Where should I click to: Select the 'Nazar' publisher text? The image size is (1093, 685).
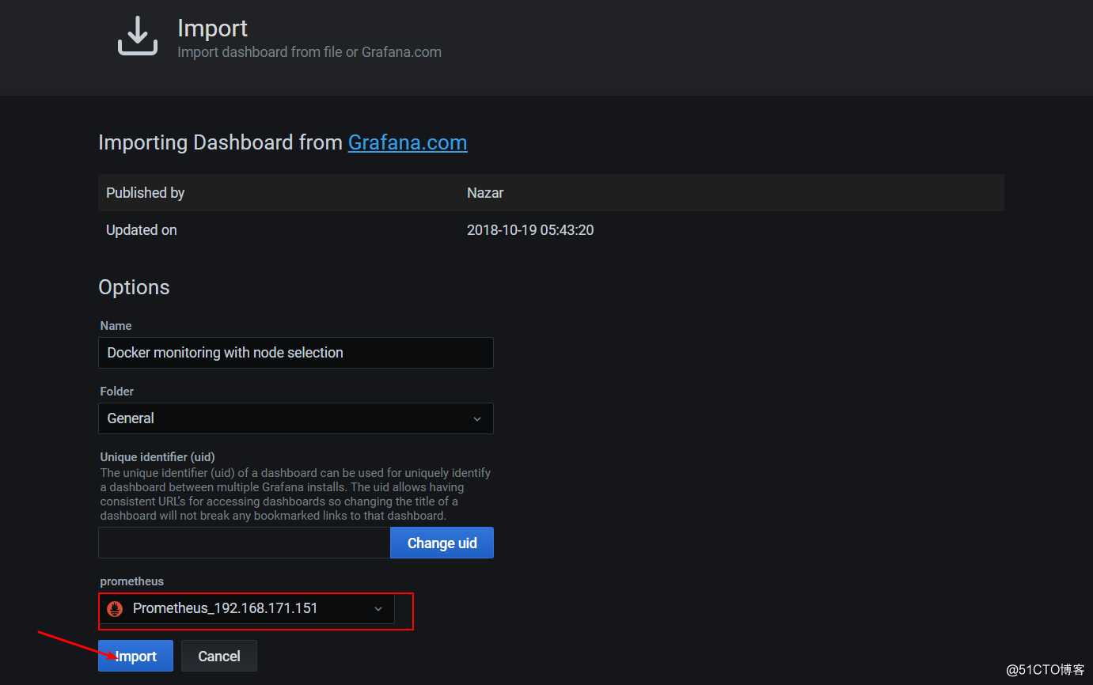(x=485, y=193)
